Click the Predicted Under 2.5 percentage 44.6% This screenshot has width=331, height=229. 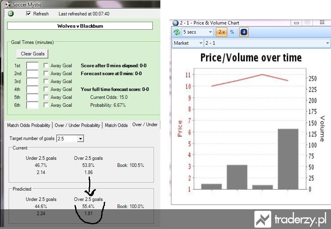click(41, 206)
